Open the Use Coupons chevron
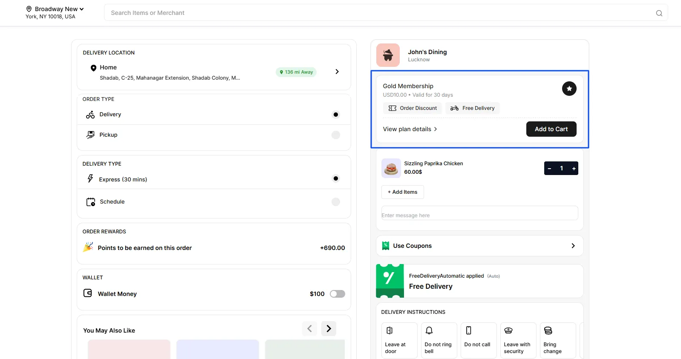 pyautogui.click(x=573, y=246)
